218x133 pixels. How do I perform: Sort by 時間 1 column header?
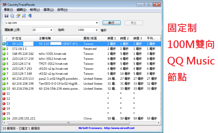pos(112,38)
